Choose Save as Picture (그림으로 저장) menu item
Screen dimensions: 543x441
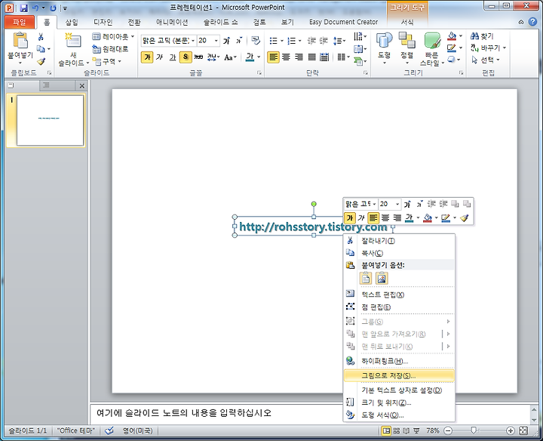(x=399, y=376)
